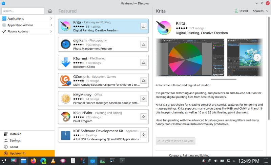271x165 pixels.
Task: Click the install icon next to KTorrent
Action: pyautogui.click(x=143, y=62)
